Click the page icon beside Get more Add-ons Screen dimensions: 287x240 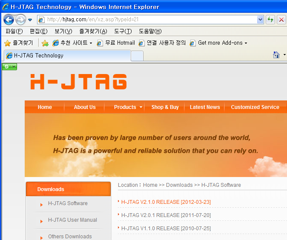click(192, 43)
